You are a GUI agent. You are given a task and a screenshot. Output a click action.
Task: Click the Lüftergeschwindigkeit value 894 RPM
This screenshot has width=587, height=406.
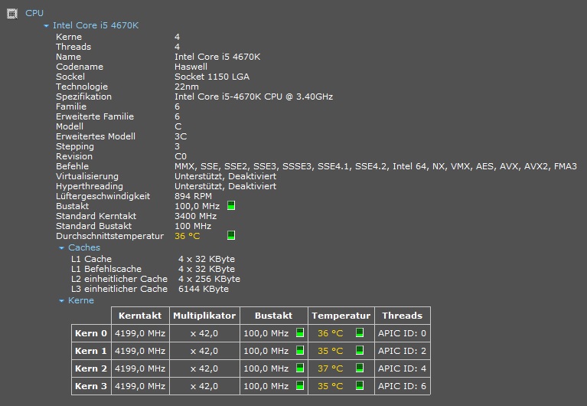[x=193, y=196]
